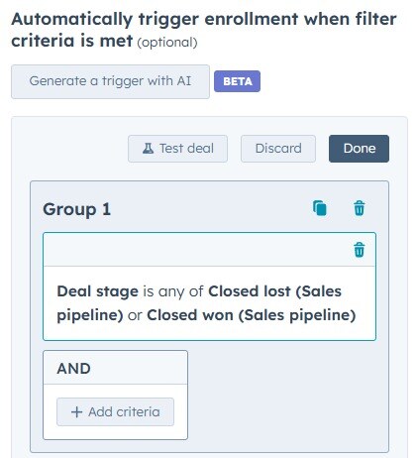Click the plus icon in Add criteria
The height and width of the screenshot is (458, 417).
click(x=76, y=412)
